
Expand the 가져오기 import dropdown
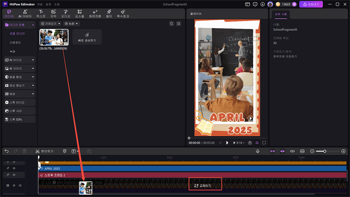click(50, 23)
